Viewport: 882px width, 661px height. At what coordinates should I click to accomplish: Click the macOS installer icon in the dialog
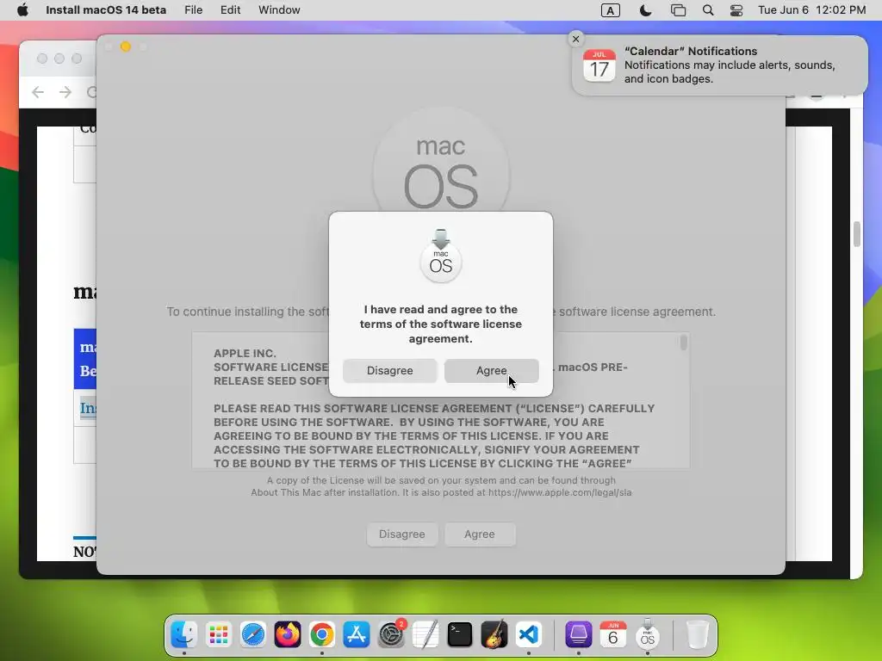440,256
